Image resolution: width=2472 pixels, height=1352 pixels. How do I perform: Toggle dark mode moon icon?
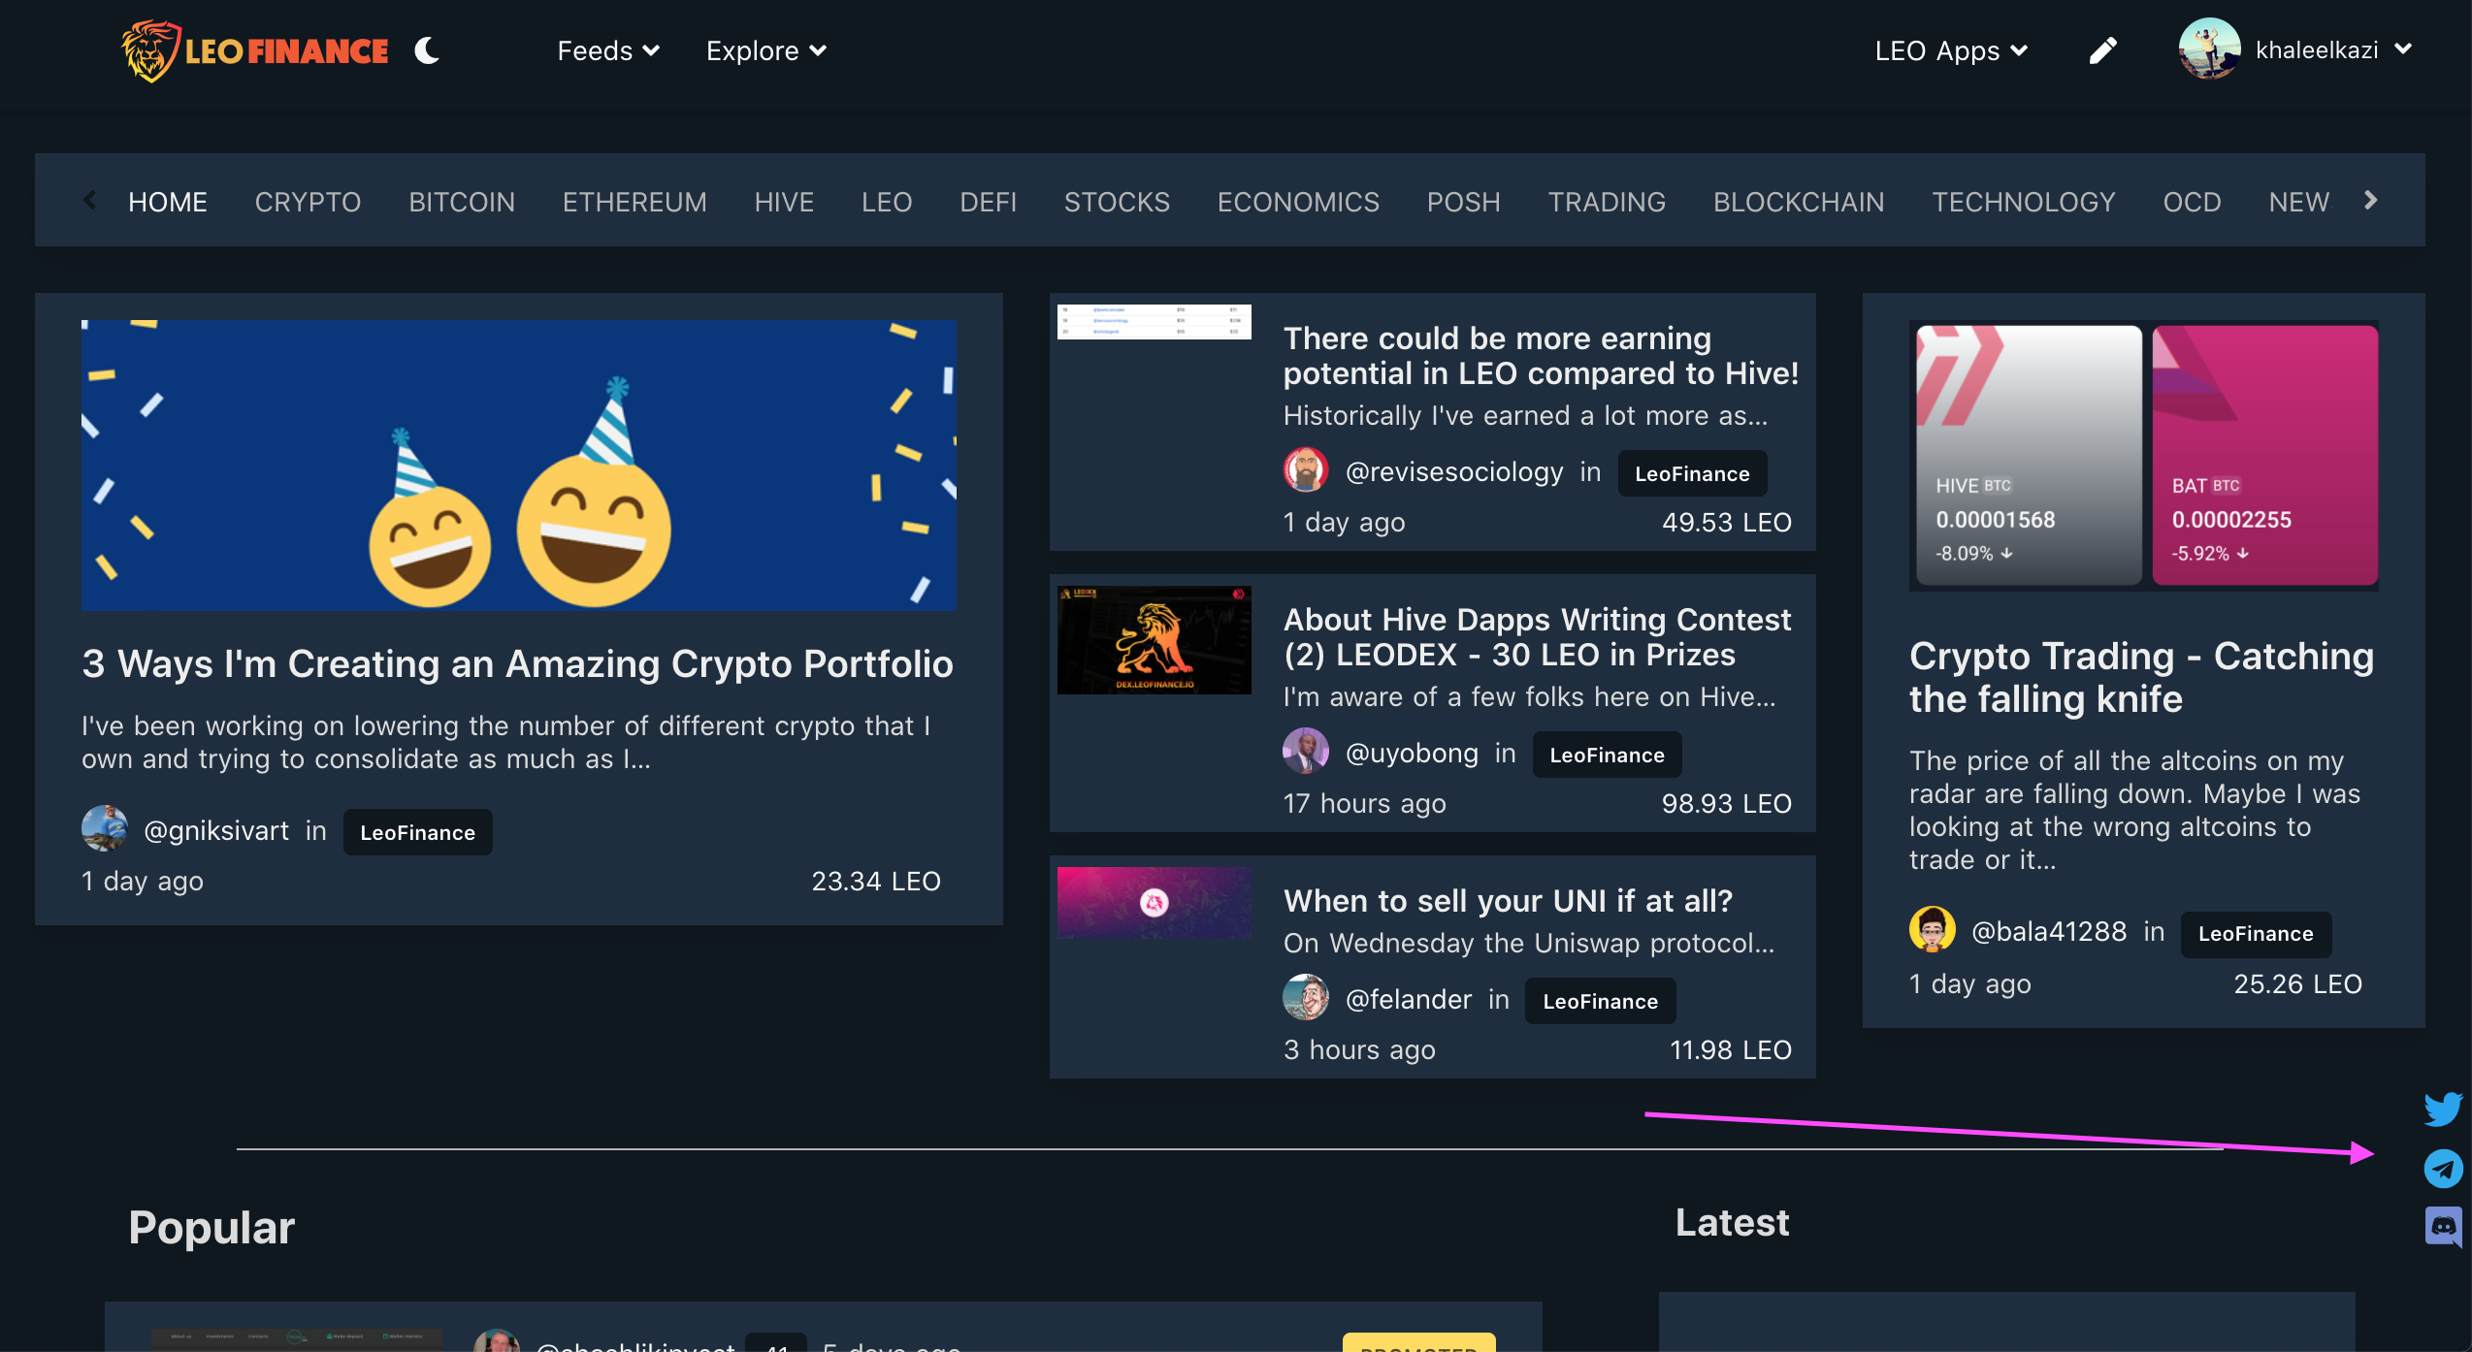[x=427, y=50]
